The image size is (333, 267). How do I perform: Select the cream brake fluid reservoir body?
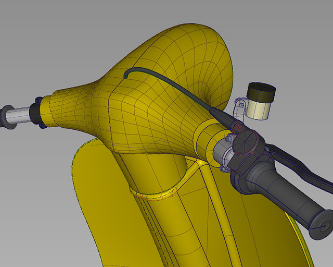point(258,109)
